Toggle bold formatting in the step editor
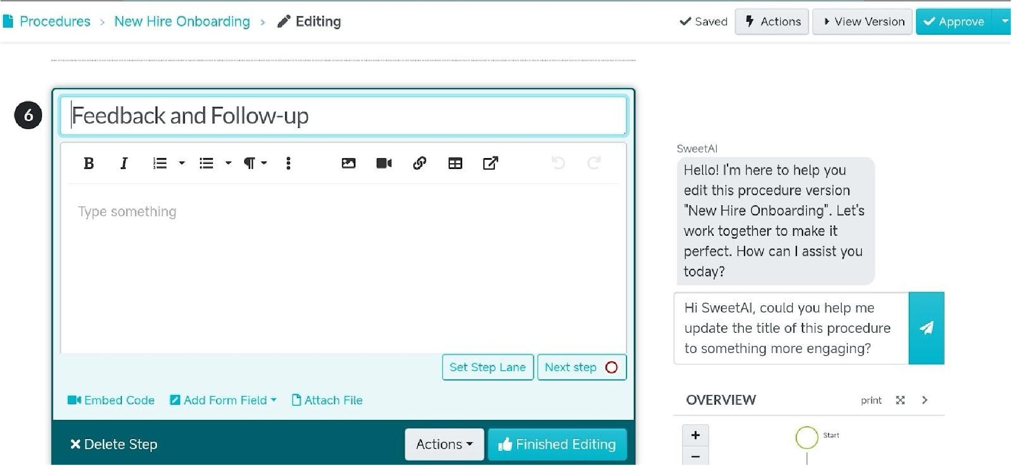The width and height of the screenshot is (1012, 466). (89, 163)
